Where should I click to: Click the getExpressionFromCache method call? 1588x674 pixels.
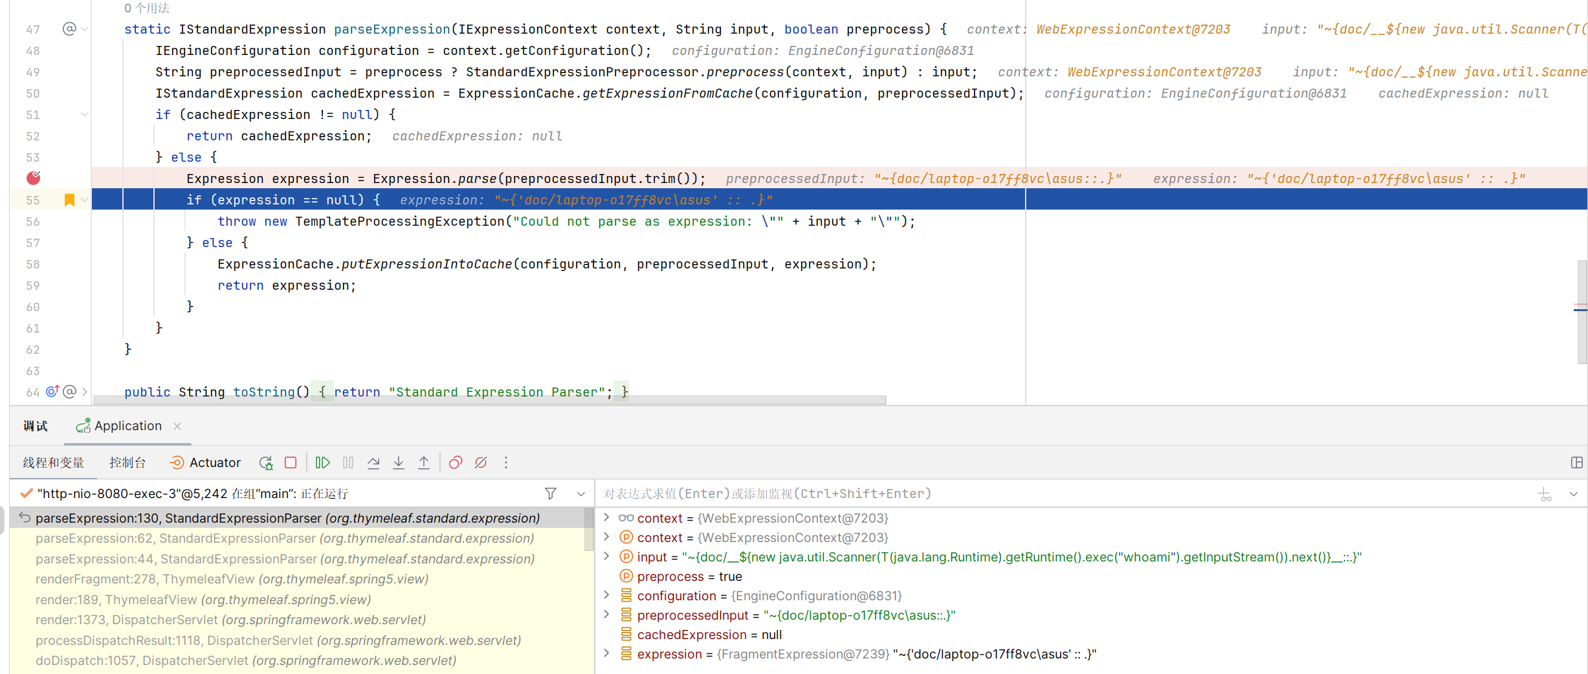click(x=668, y=93)
